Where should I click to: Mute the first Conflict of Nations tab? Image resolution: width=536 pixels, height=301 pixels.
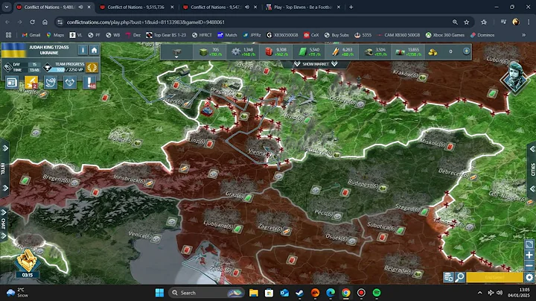tap(80, 7)
